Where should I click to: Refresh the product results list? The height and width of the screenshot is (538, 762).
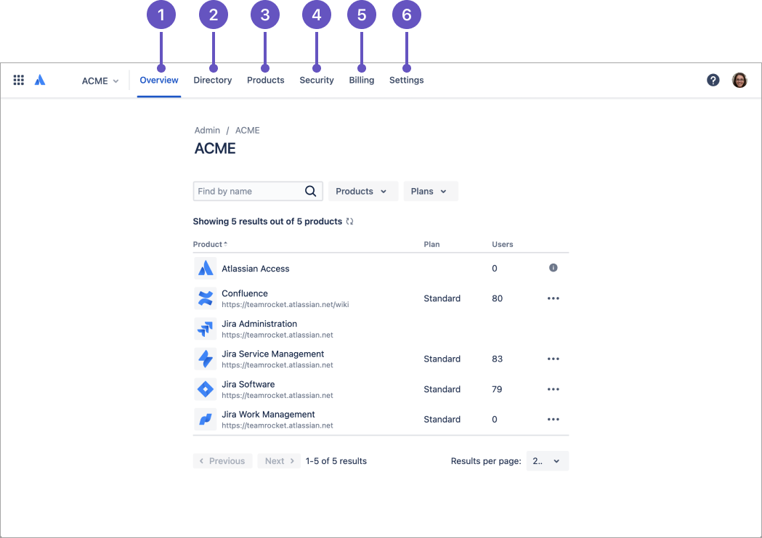[x=349, y=221]
